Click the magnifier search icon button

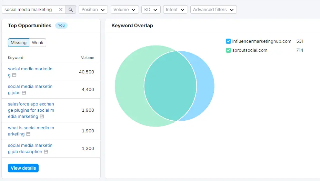71,10
